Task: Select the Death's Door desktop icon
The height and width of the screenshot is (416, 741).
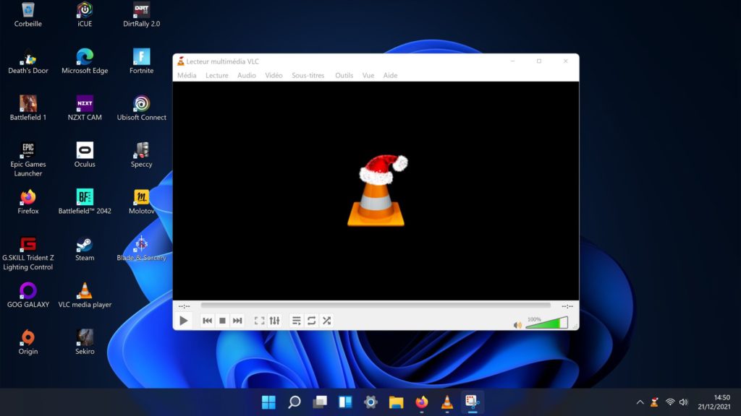Action: 28,61
